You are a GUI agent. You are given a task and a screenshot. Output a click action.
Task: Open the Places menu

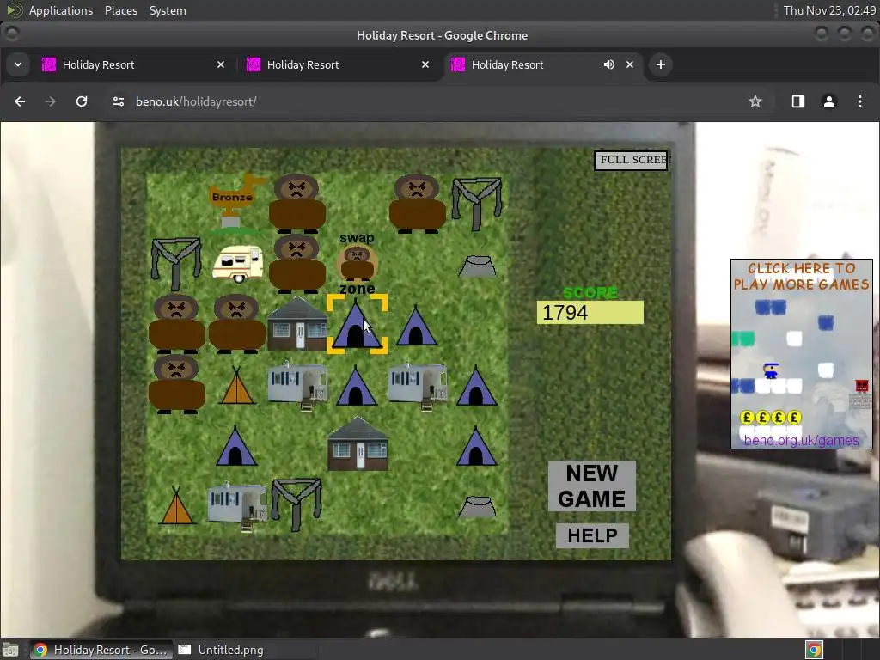(x=120, y=10)
